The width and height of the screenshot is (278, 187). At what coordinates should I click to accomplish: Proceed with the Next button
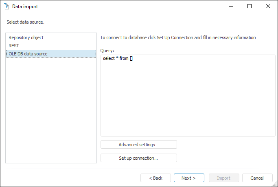[188, 178]
